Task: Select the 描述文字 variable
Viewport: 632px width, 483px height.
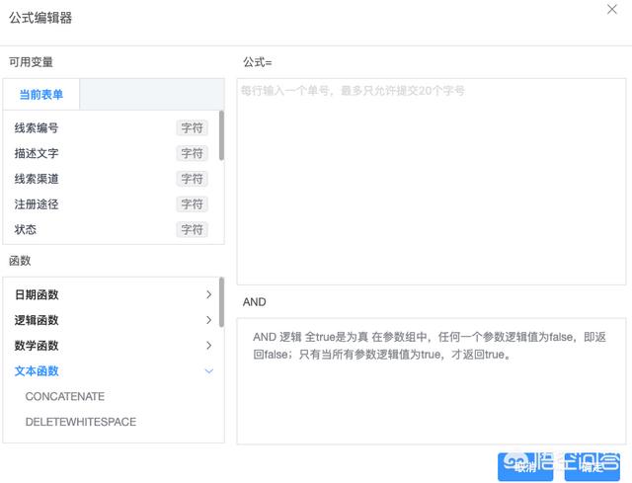Action: coord(37,153)
